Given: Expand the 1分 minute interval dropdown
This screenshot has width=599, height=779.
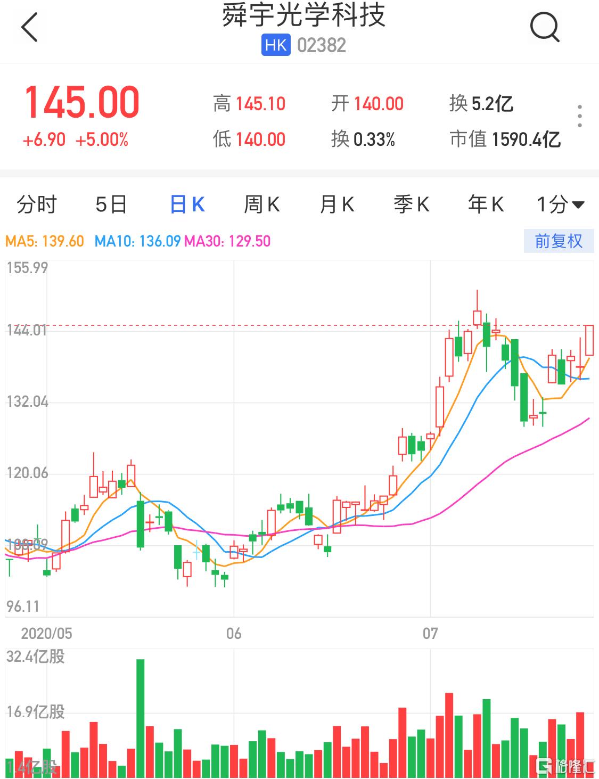Looking at the screenshot, I should click(560, 204).
